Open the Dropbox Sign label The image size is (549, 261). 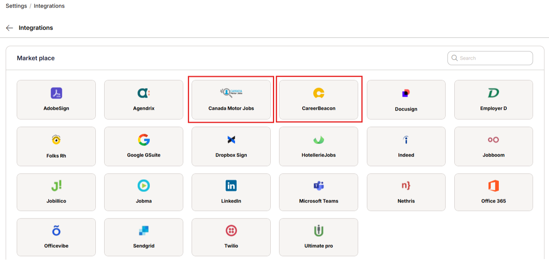231,155
